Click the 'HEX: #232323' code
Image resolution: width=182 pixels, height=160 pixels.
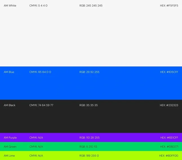(169, 105)
